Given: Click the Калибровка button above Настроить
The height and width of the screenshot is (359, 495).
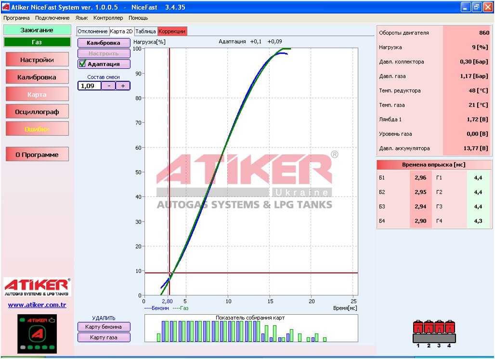Looking at the screenshot, I should tap(104, 43).
